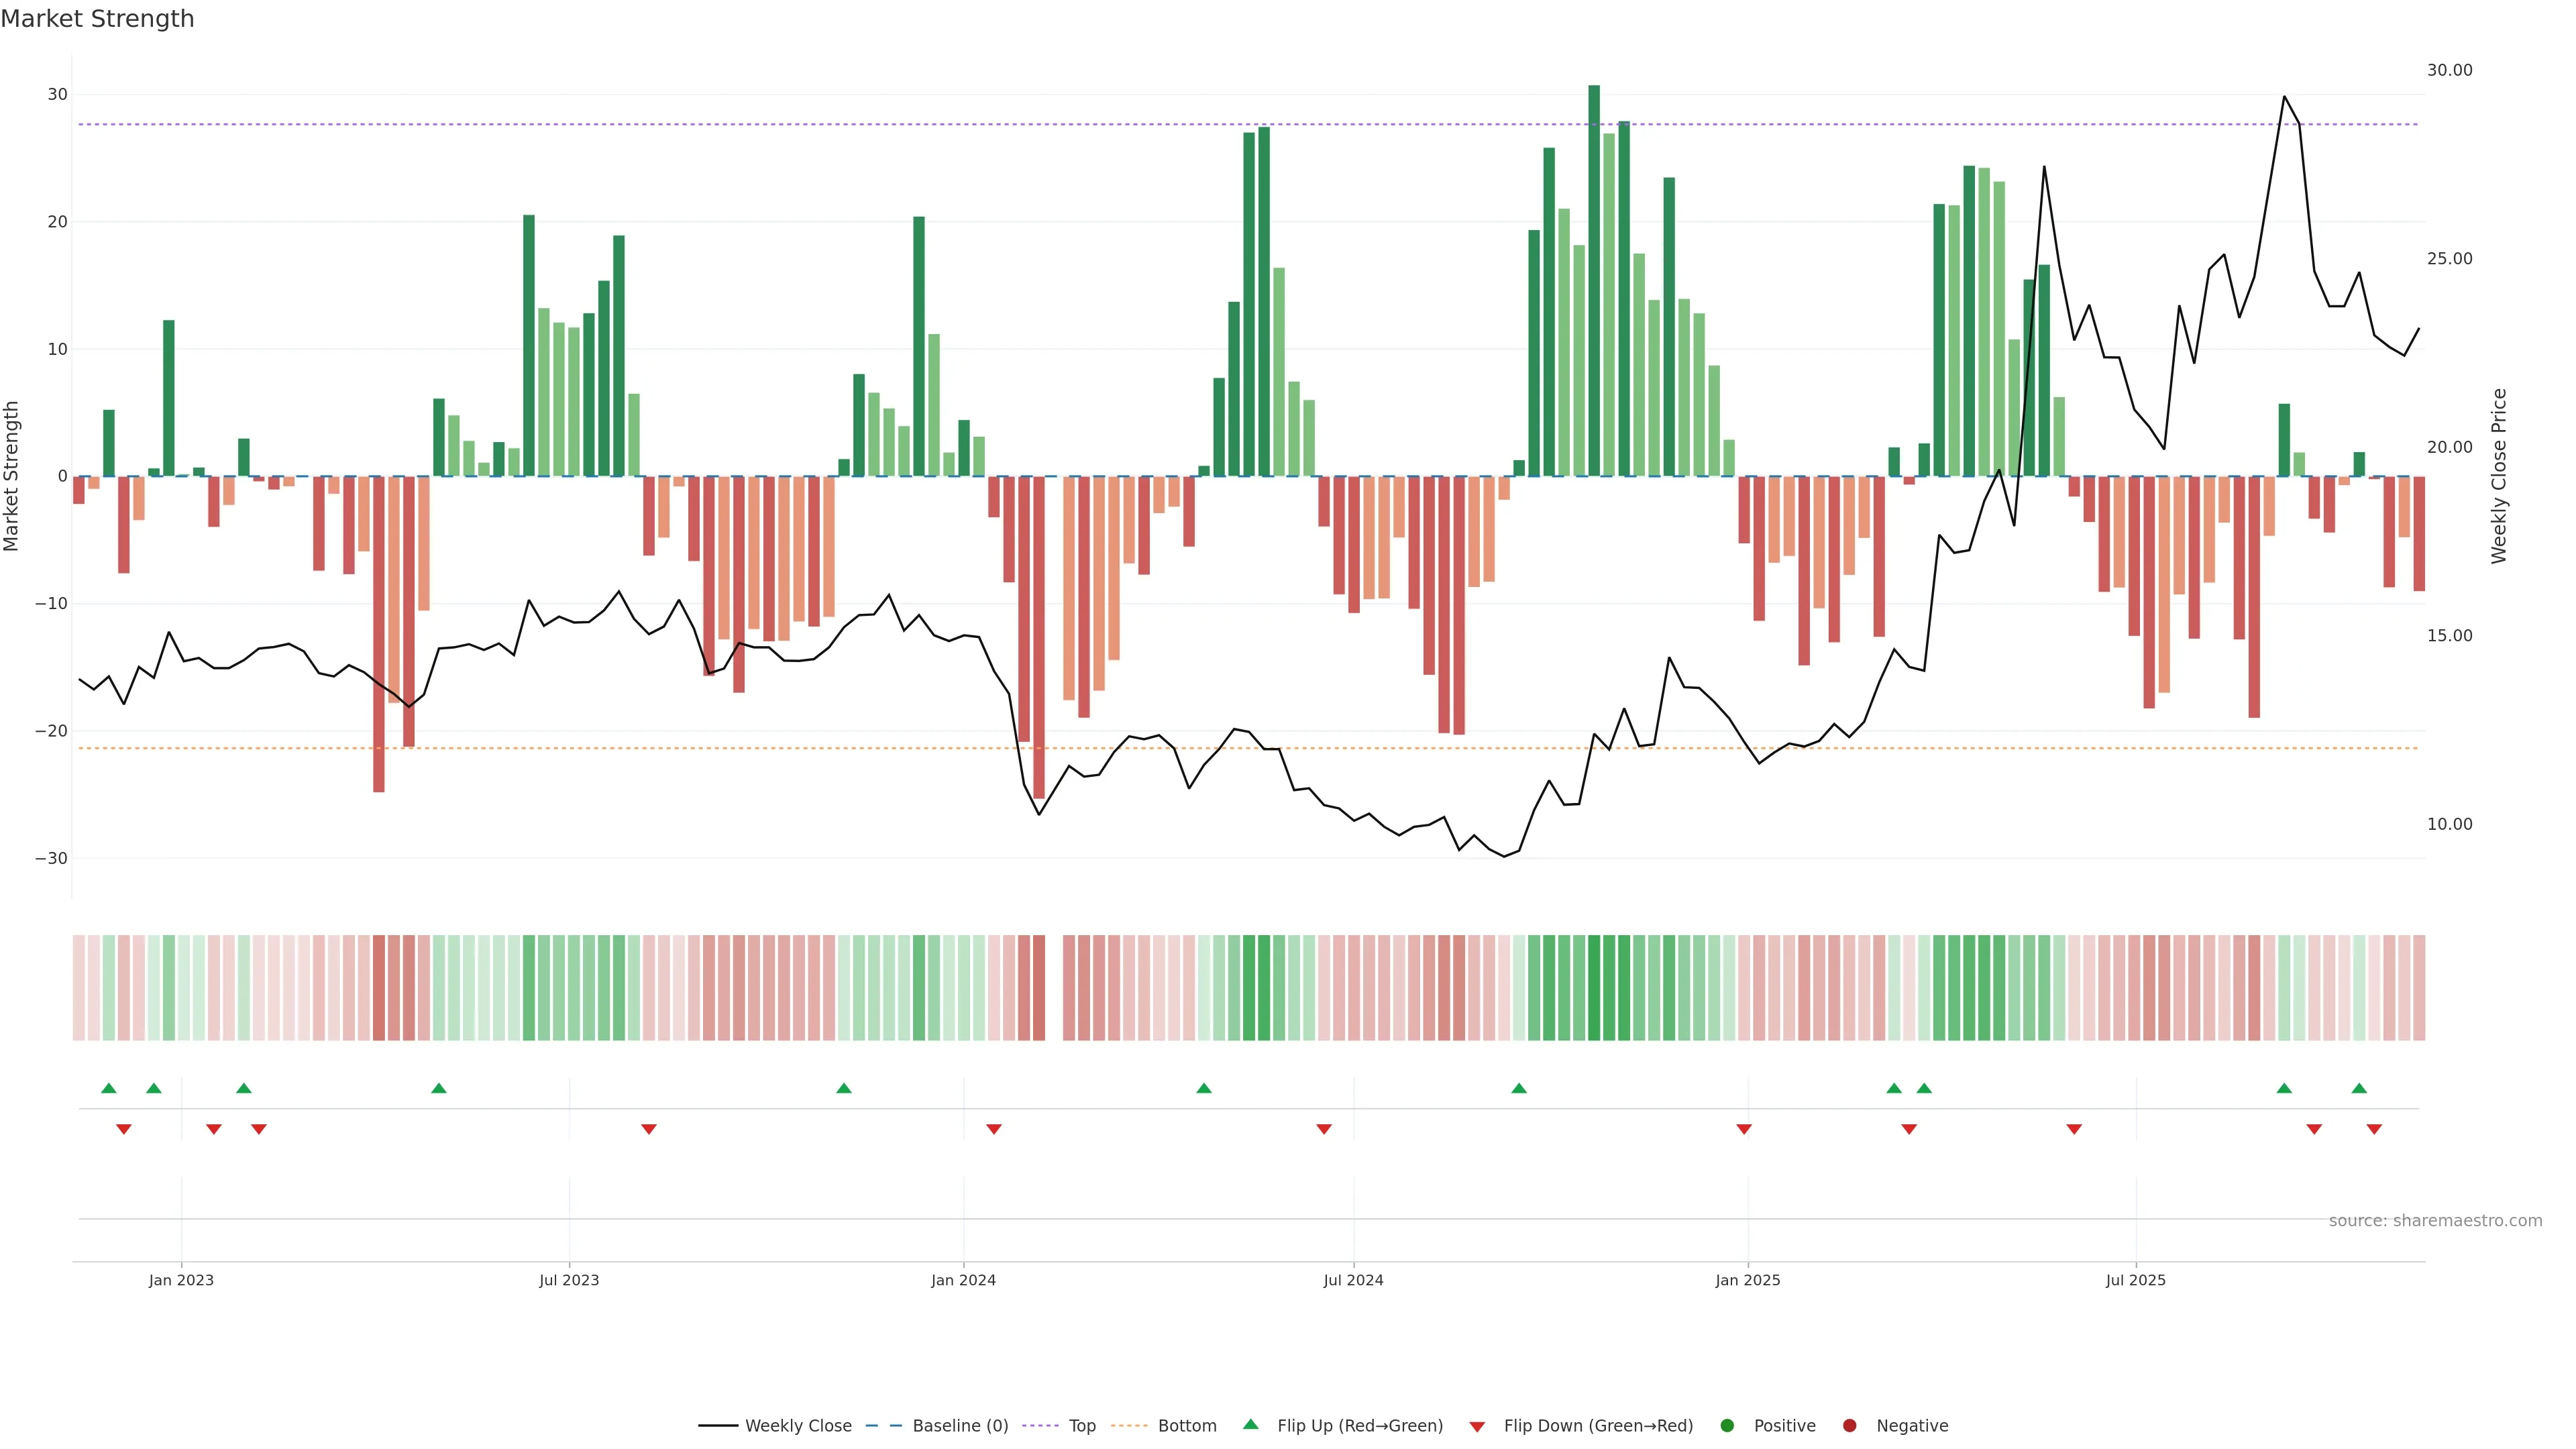Click the darkest green heatmap strip cell
This screenshot has height=1449, width=2576.
click(1594, 987)
